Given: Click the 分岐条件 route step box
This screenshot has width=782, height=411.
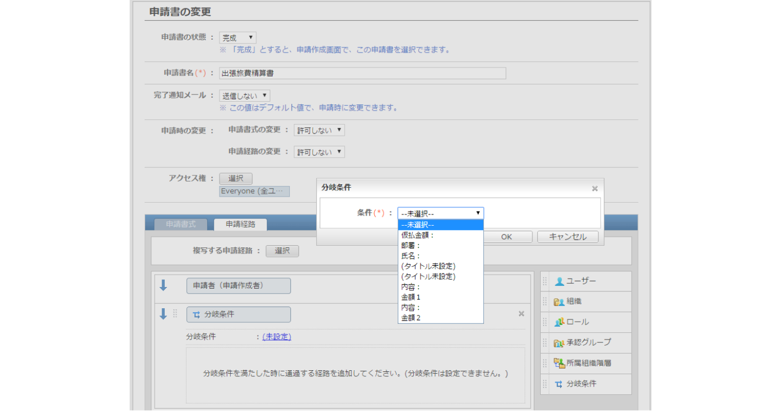Looking at the screenshot, I should 239,314.
